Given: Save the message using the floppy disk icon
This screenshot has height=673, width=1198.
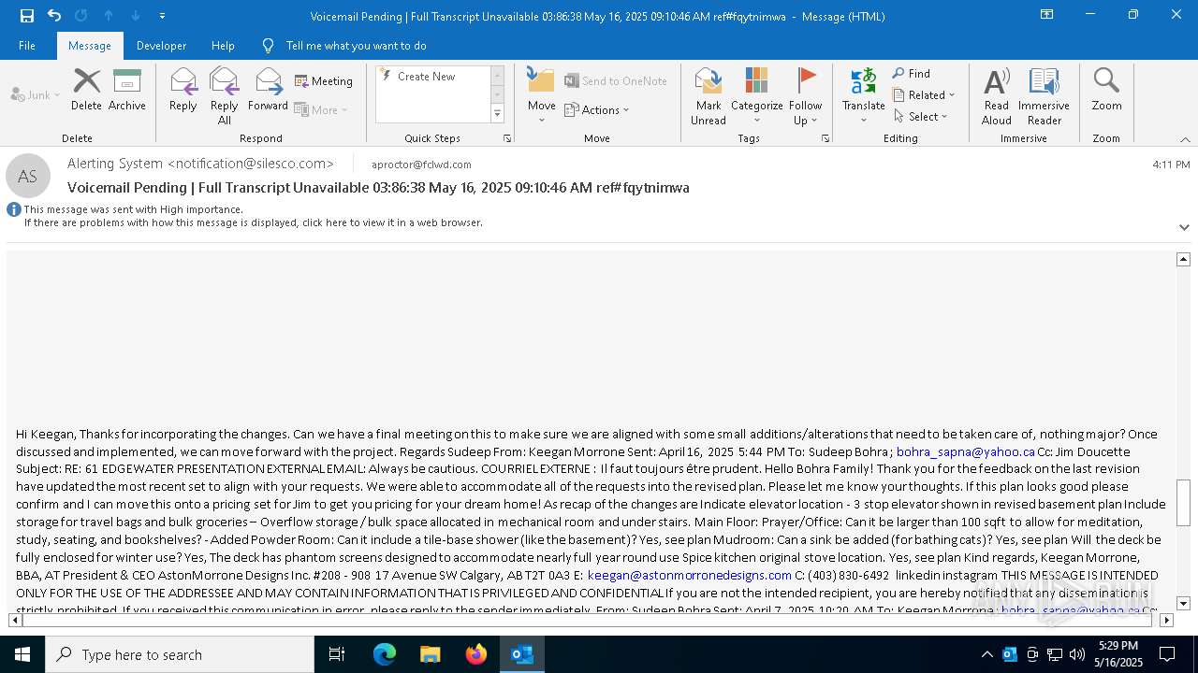Looking at the screenshot, I should (27, 16).
